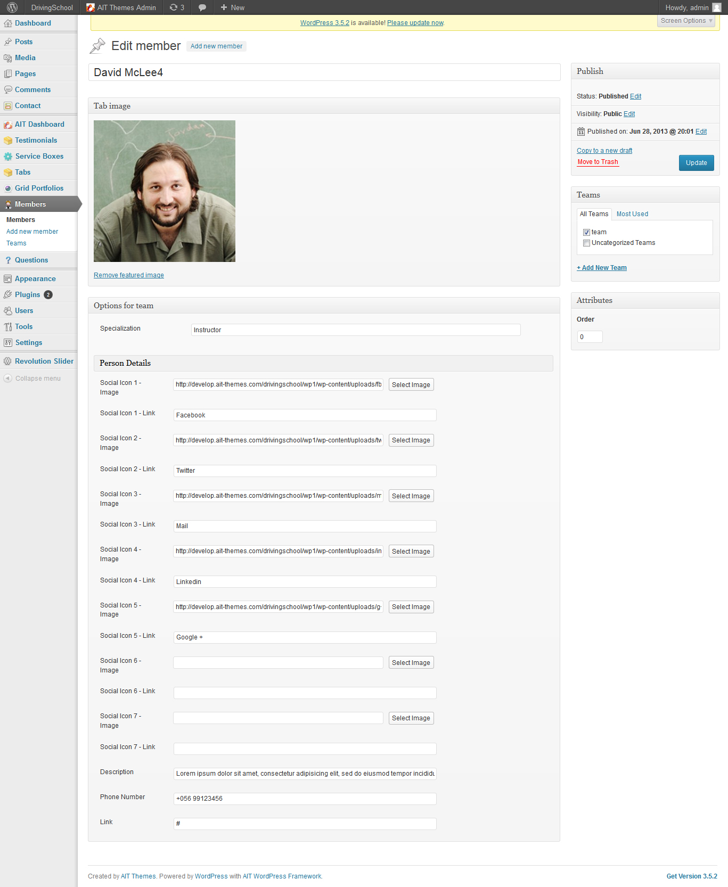
Task: Click the Tabs icon in sidebar
Action: (8, 172)
